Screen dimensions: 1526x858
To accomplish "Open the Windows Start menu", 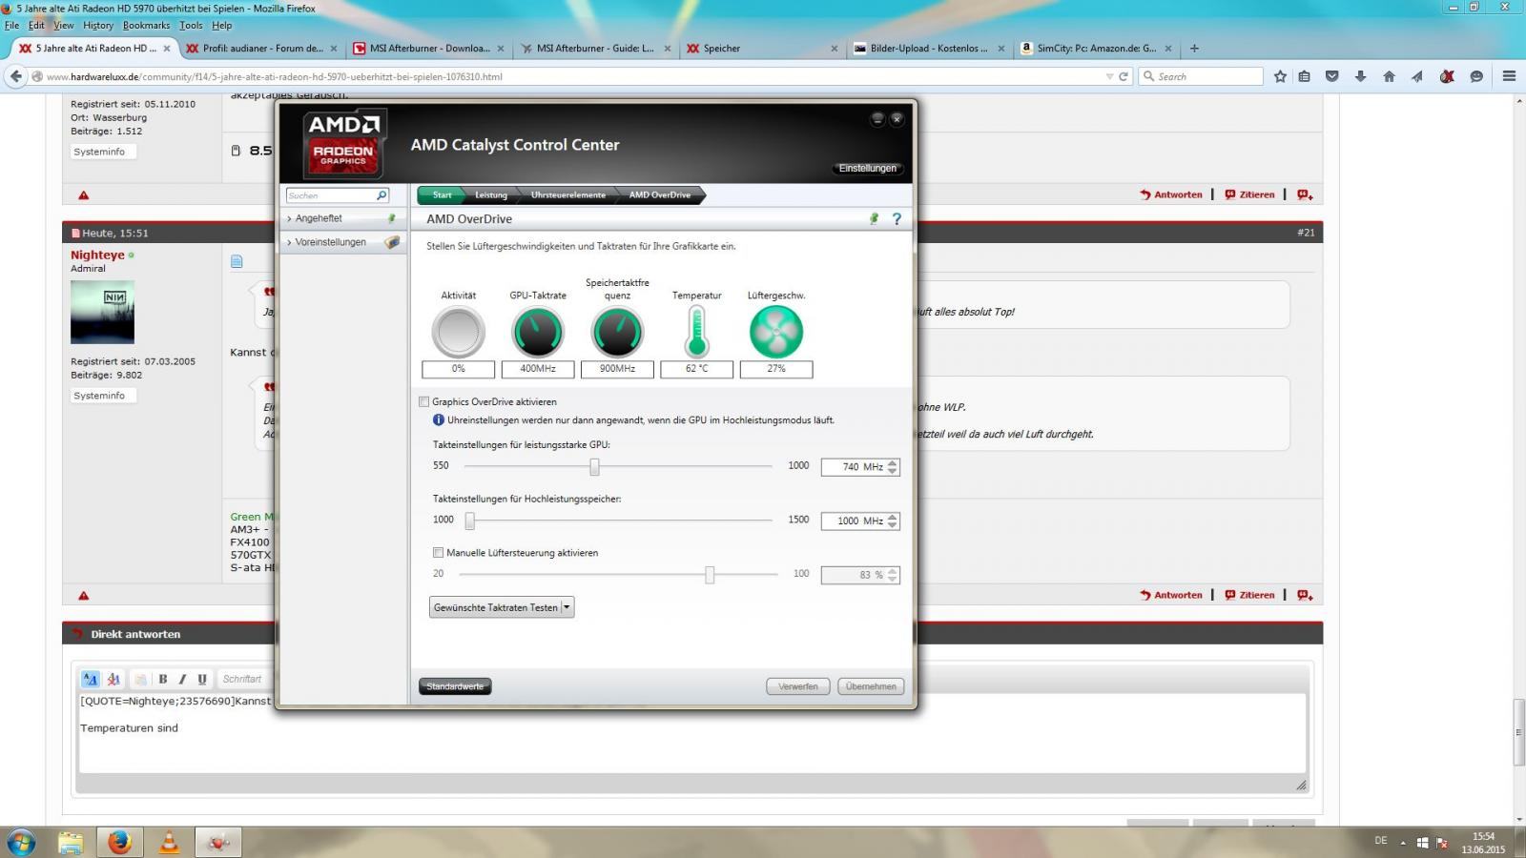I will point(21,842).
